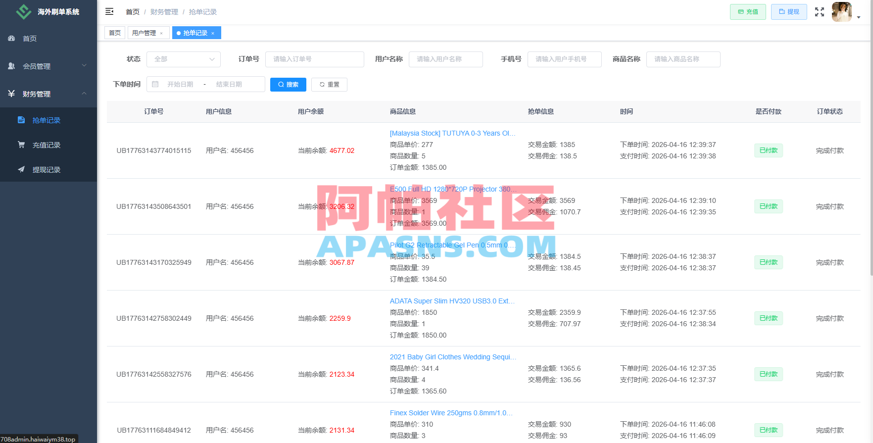Viewport: 873px width, 443px height.
Task: Close the 用户管理 tab
Action: pyautogui.click(x=161, y=33)
